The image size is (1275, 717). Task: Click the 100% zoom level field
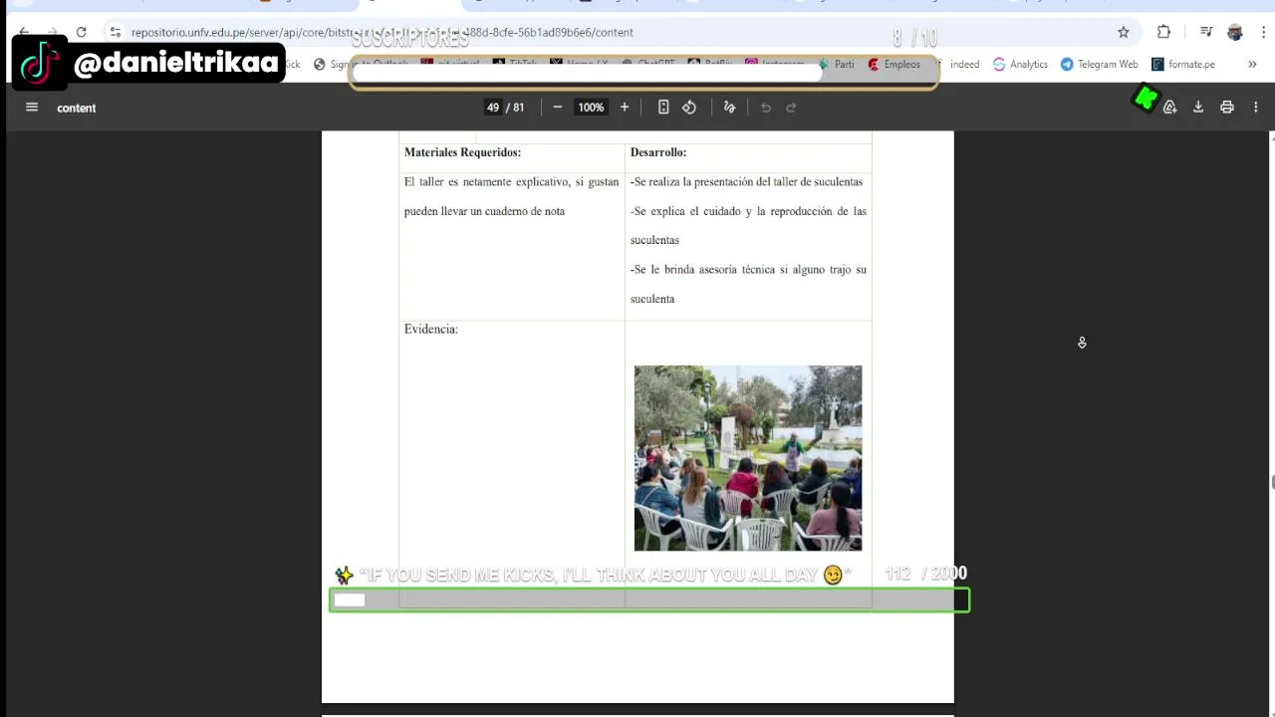coord(591,108)
